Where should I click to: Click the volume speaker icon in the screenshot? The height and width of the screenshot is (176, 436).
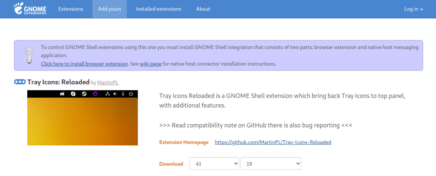coord(115,94)
